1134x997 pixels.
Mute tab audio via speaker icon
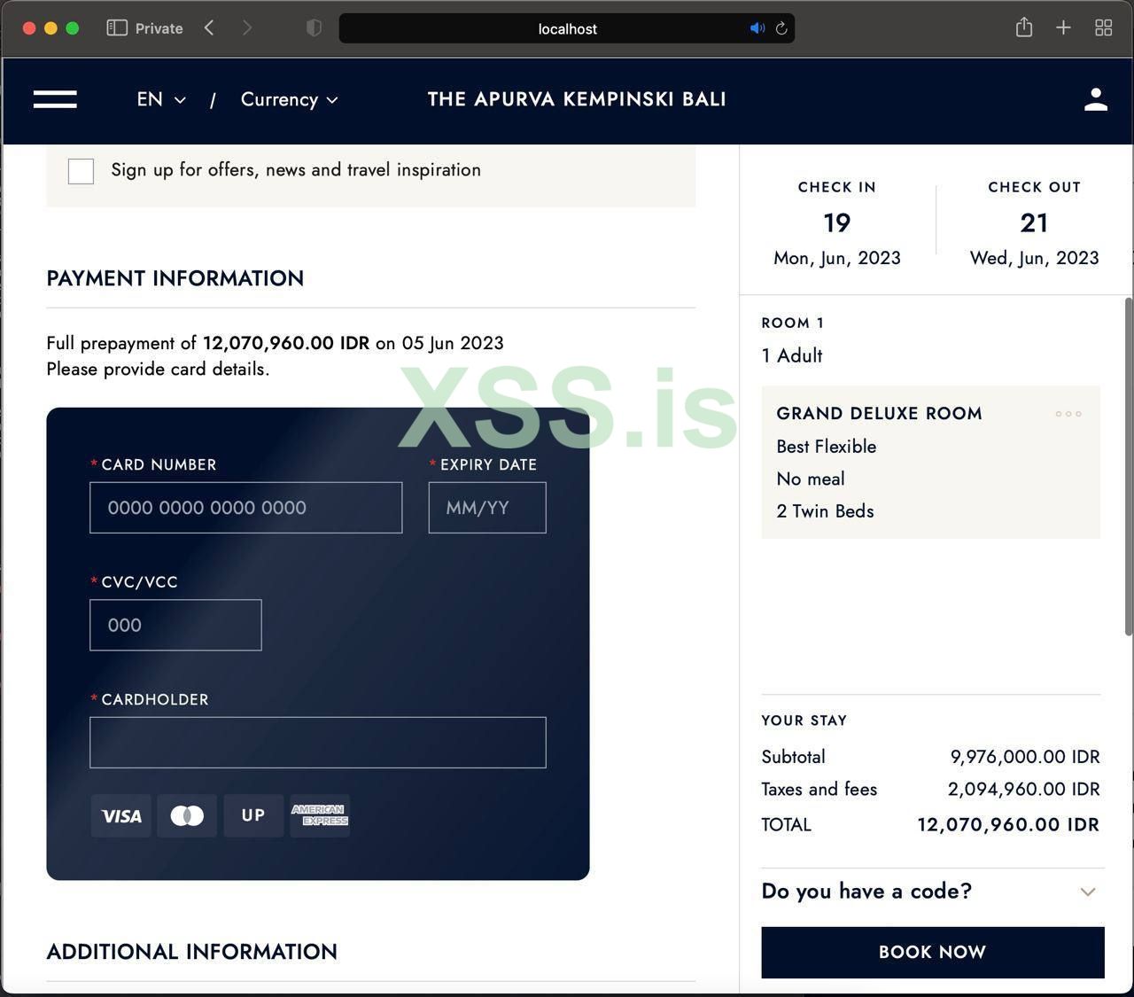[757, 28]
